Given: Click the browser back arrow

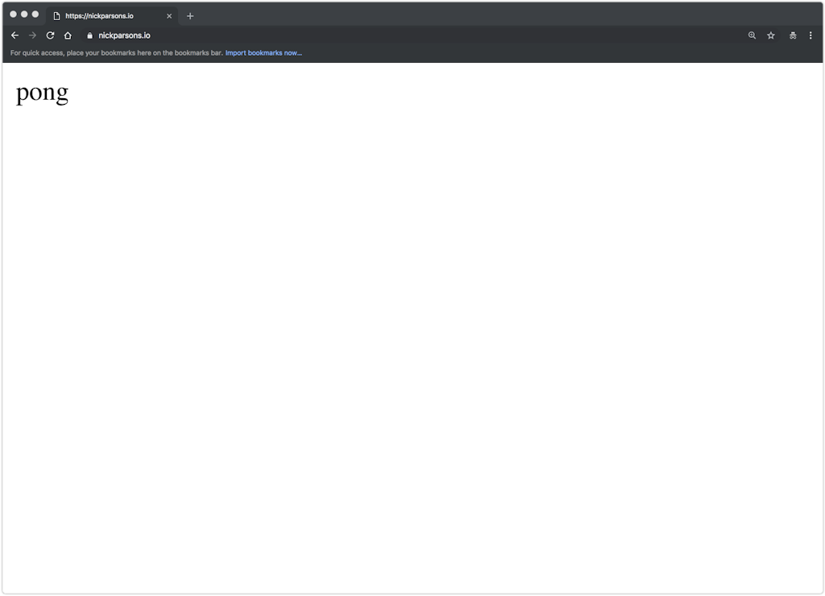Looking at the screenshot, I should click(x=15, y=35).
